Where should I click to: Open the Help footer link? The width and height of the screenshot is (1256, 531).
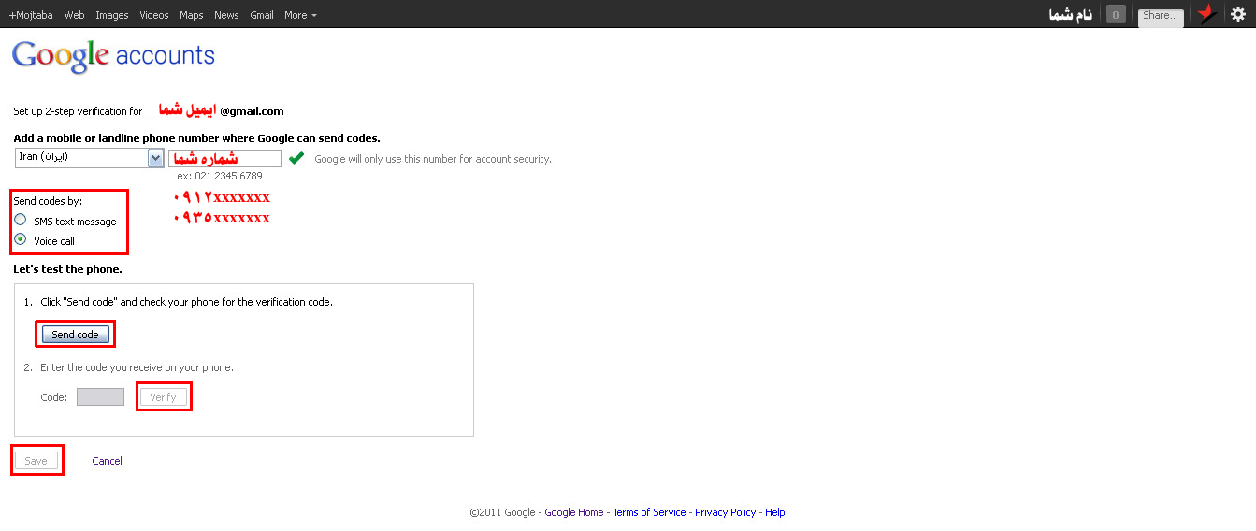775,512
